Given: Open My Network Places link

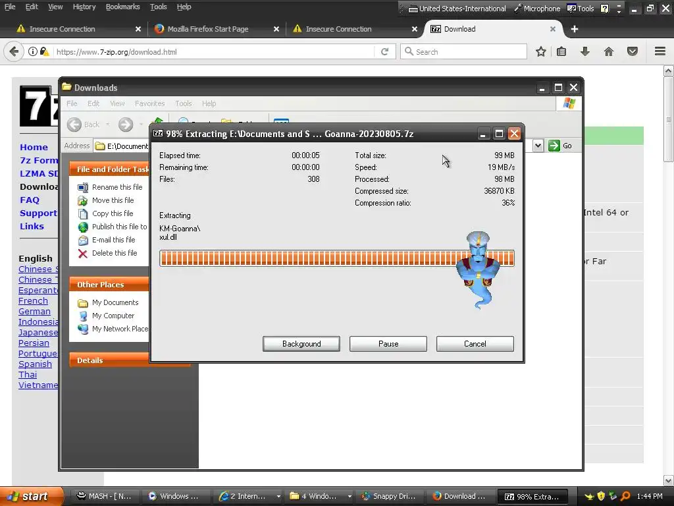Looking at the screenshot, I should coord(120,329).
